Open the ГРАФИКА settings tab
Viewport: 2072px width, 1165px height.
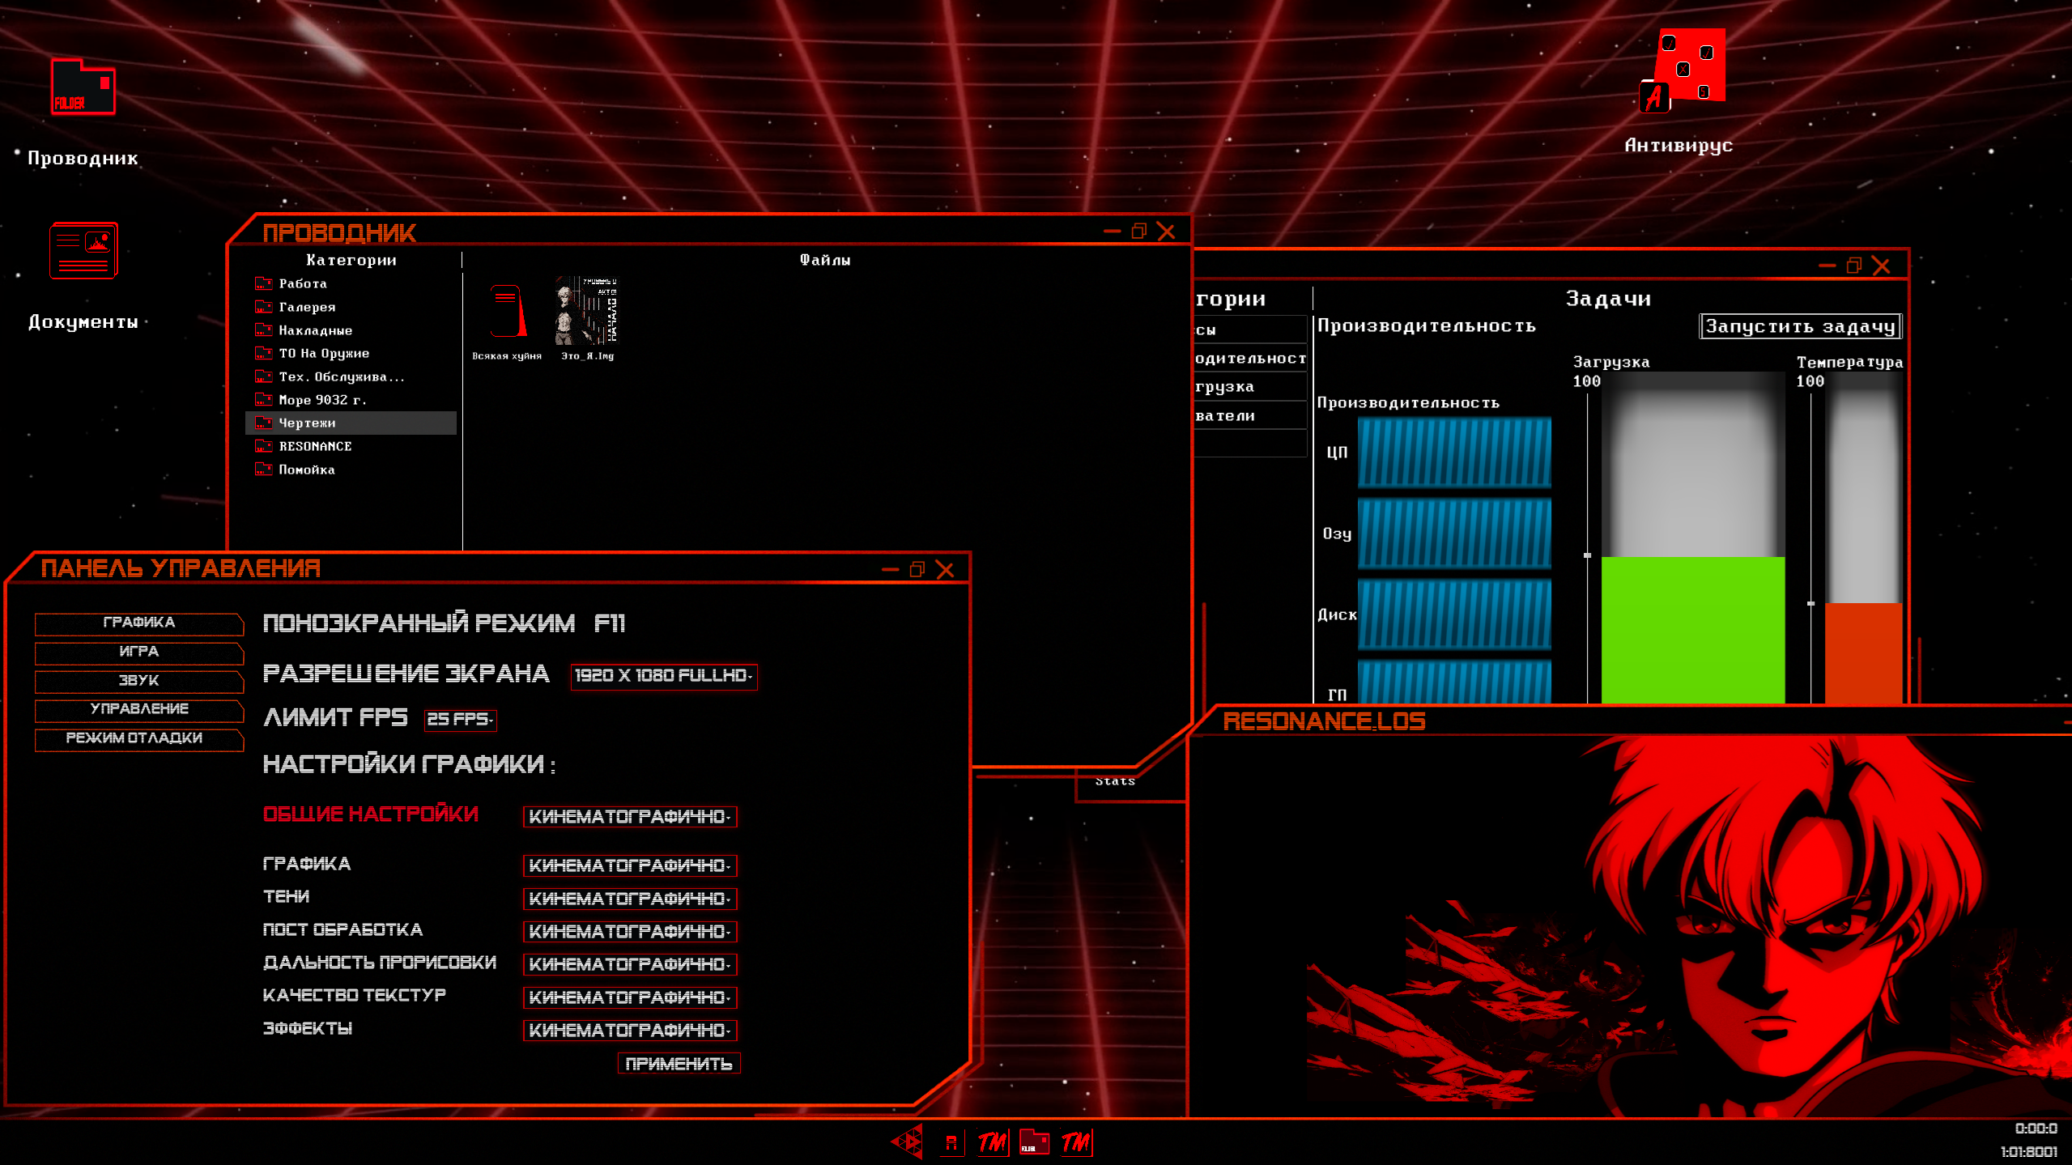pos(139,623)
